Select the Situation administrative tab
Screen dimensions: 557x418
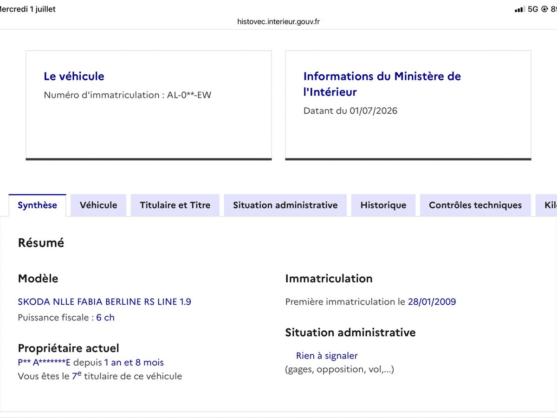pos(285,205)
